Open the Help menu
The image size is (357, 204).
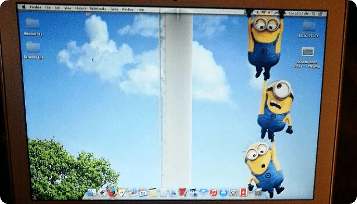click(141, 10)
